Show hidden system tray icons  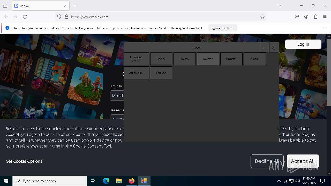pyautogui.click(x=279, y=181)
